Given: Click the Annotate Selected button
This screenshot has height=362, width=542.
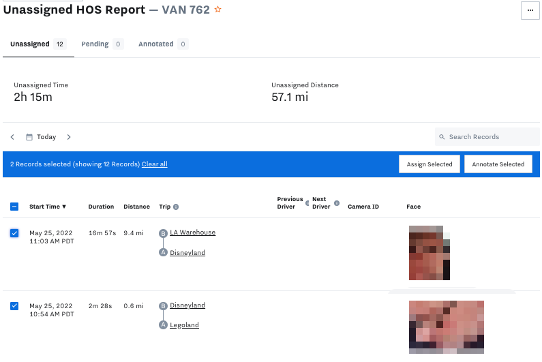Looking at the screenshot, I should tap(498, 164).
